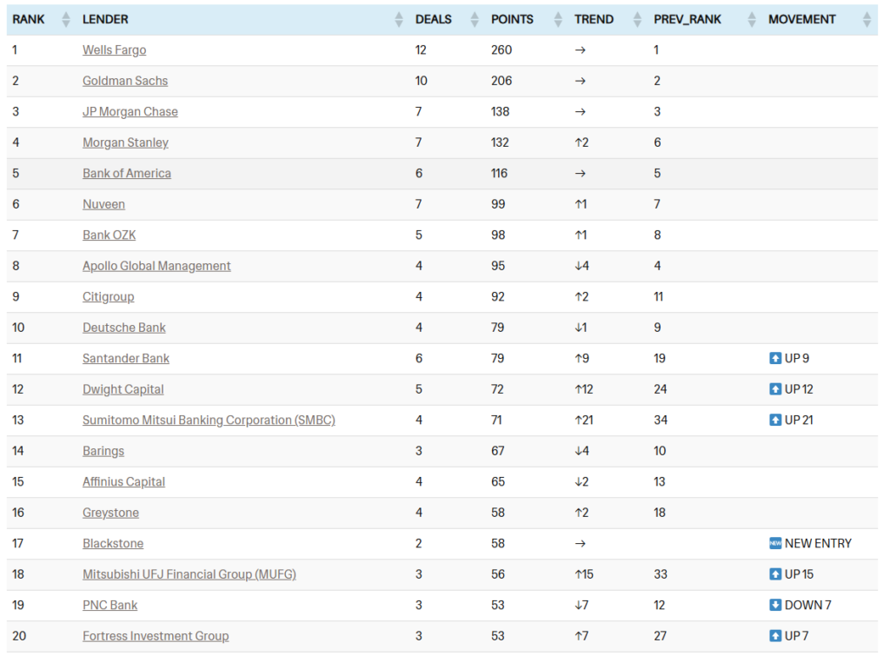Click the PREV_RANK column header
890x656 pixels.
click(687, 19)
